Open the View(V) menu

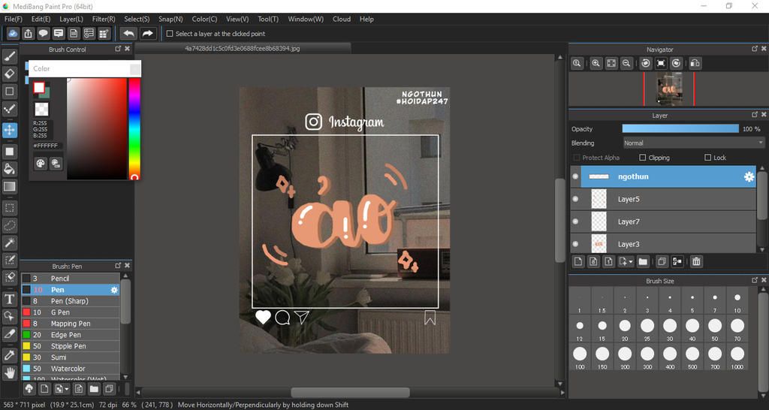[x=237, y=19]
